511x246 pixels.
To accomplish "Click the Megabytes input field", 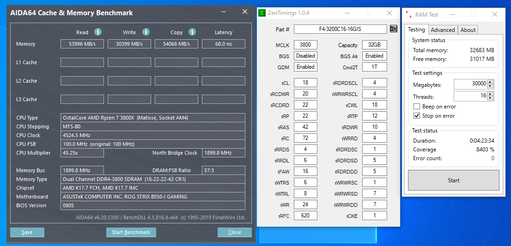I will (470, 84).
